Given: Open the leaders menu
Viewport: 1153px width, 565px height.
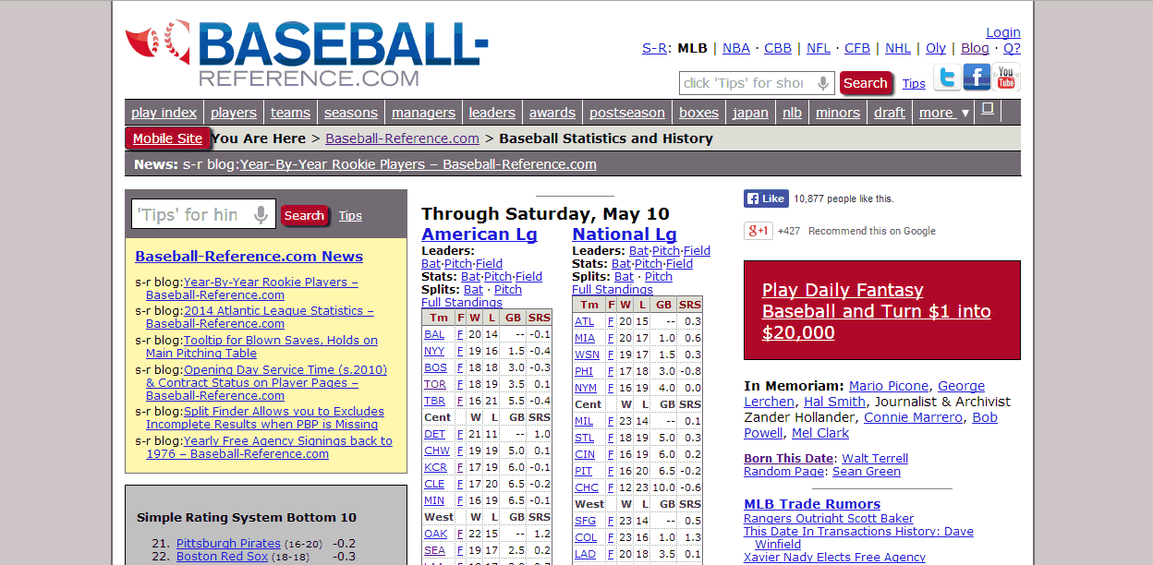Looking at the screenshot, I should [492, 113].
